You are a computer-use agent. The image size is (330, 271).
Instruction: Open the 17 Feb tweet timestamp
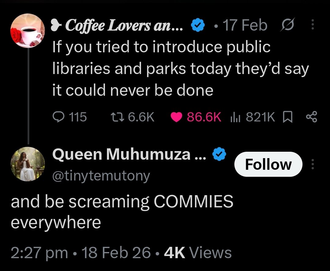click(245, 25)
